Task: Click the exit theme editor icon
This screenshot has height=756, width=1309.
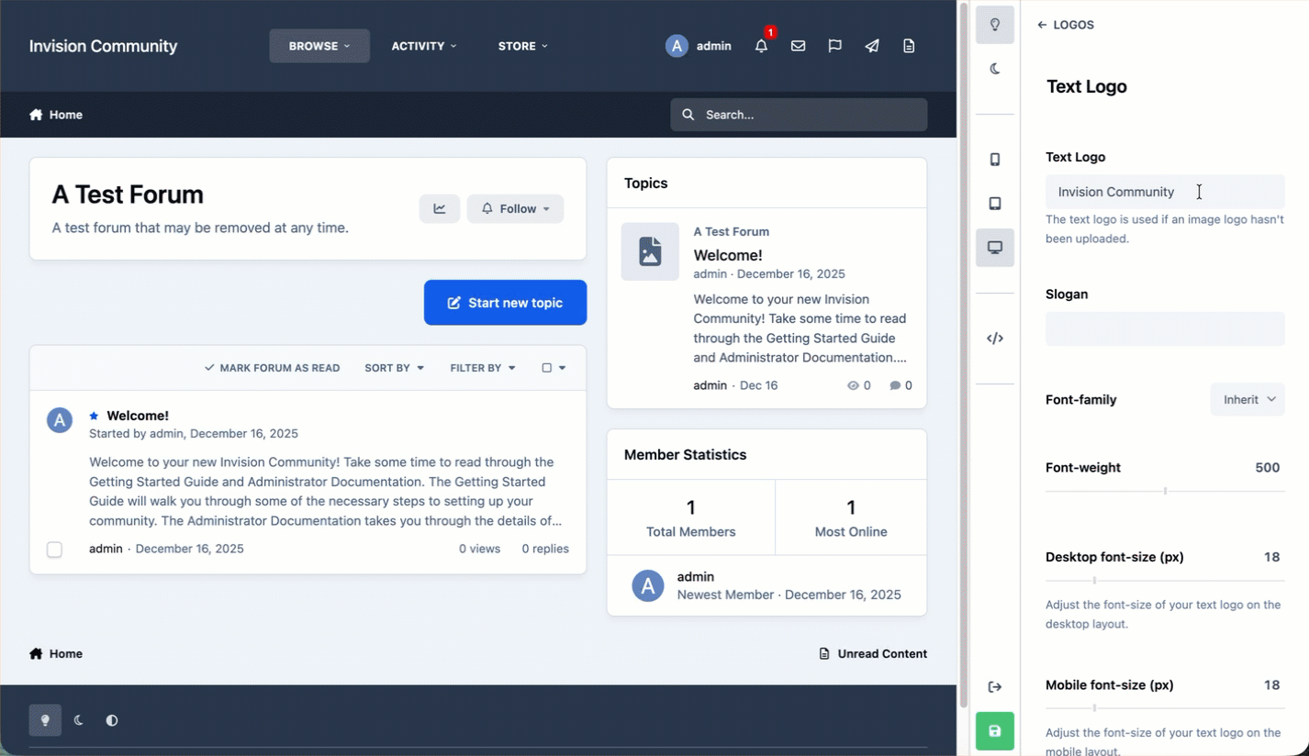Action: tap(995, 687)
